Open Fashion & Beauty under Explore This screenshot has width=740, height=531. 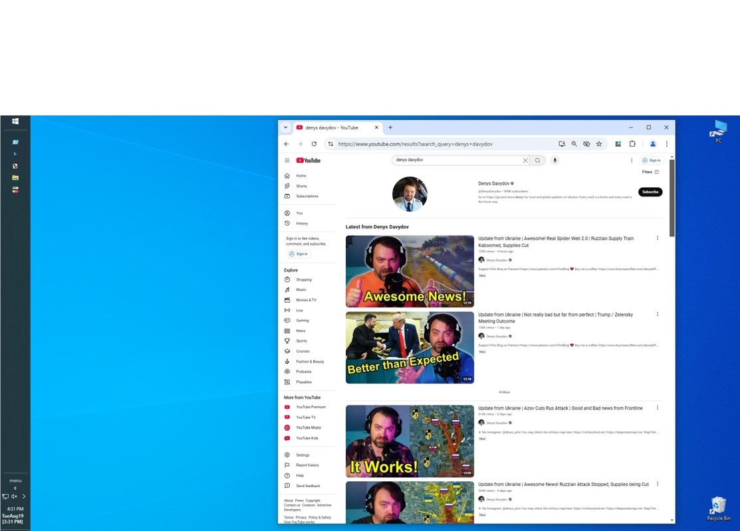click(x=308, y=361)
